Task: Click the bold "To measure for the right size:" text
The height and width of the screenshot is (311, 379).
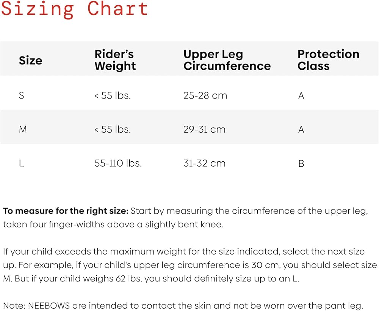Action: (66, 211)
